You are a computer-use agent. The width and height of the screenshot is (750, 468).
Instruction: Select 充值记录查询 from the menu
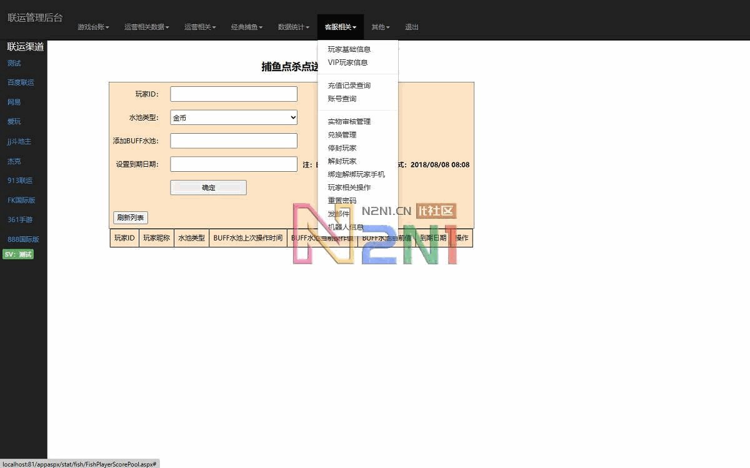point(348,85)
